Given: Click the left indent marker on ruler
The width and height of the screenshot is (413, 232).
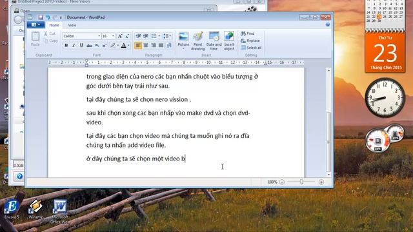Looking at the screenshot, I should 86,63.
